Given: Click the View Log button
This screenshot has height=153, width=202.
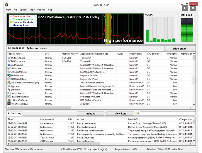Looking at the screenshot, I should [120, 114].
